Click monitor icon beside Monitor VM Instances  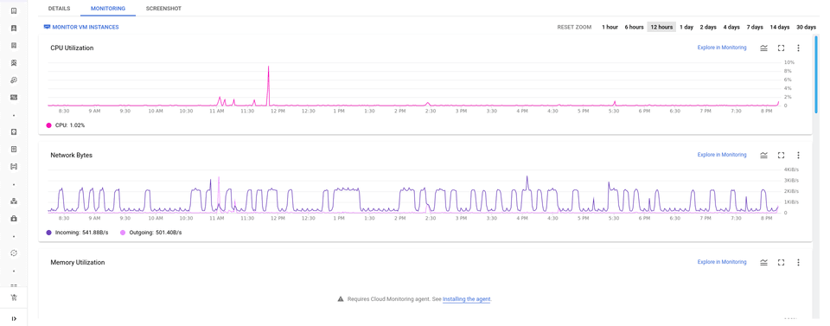pyautogui.click(x=47, y=27)
